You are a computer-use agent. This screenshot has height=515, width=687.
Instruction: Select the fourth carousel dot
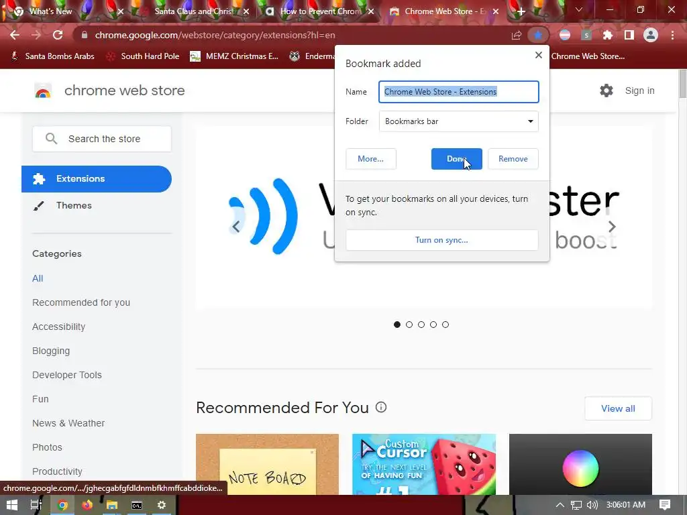(433, 325)
